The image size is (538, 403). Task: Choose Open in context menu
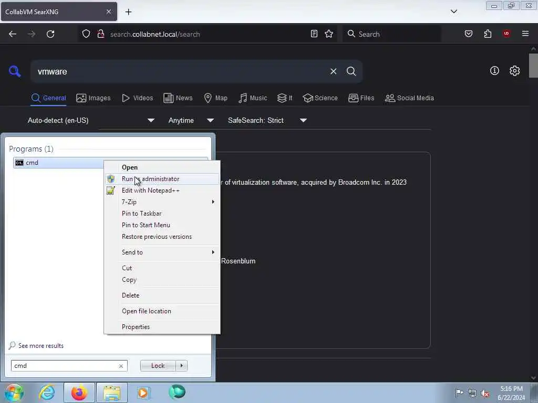(162, 167)
